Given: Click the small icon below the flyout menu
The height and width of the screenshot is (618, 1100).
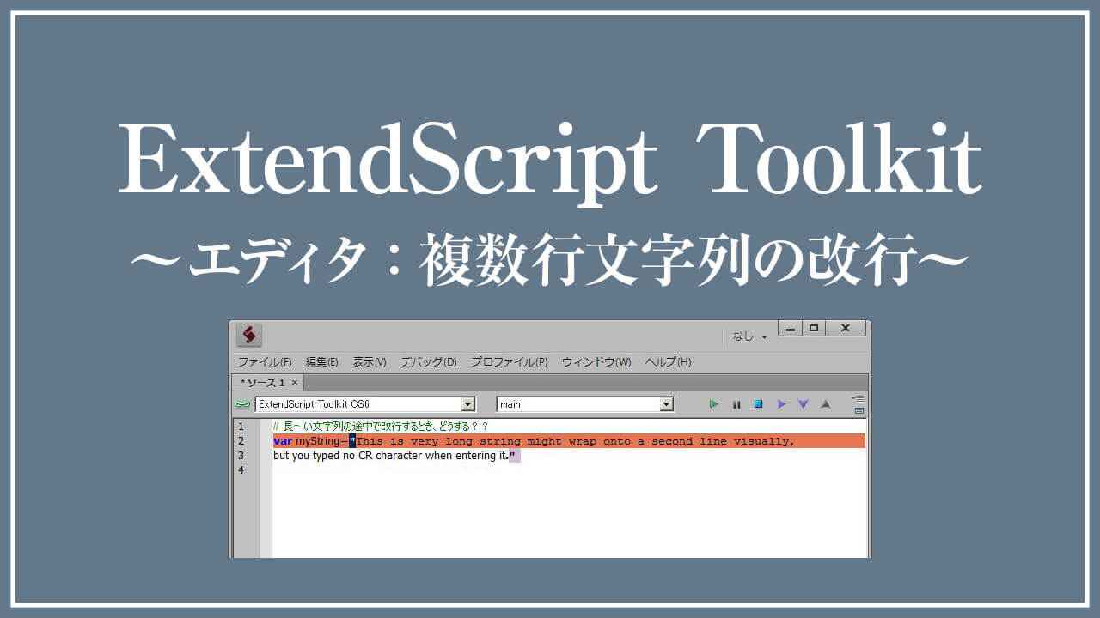Looking at the screenshot, I should [859, 410].
